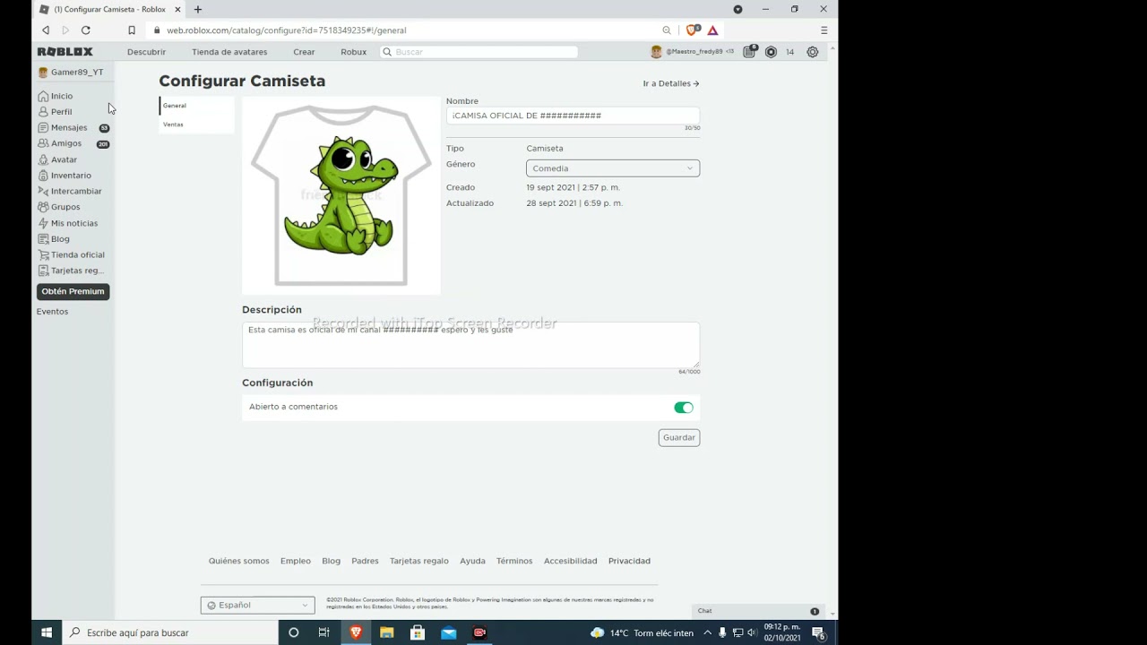Click the browser address bar URL
Image resolution: width=1147 pixels, height=645 pixels.
pyautogui.click(x=286, y=30)
